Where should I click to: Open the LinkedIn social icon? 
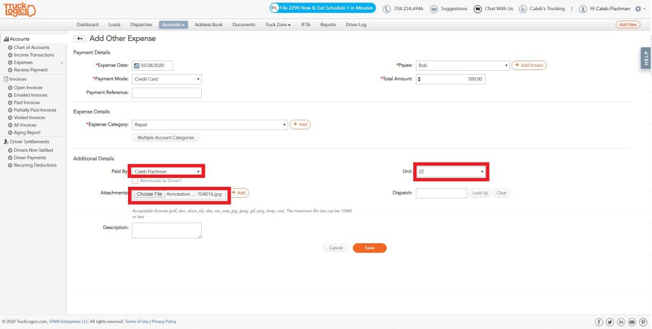click(x=621, y=322)
